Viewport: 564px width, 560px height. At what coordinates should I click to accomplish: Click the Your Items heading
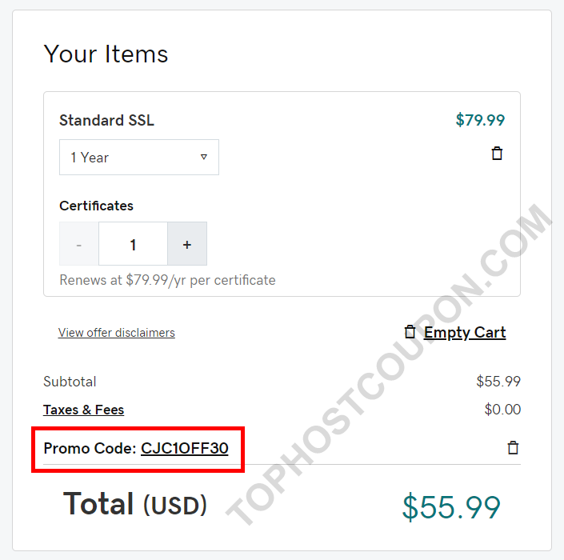pos(106,54)
